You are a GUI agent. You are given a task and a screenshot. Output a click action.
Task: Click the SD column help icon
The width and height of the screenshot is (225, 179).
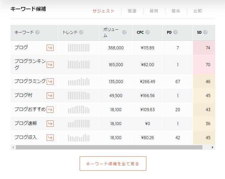205,32
